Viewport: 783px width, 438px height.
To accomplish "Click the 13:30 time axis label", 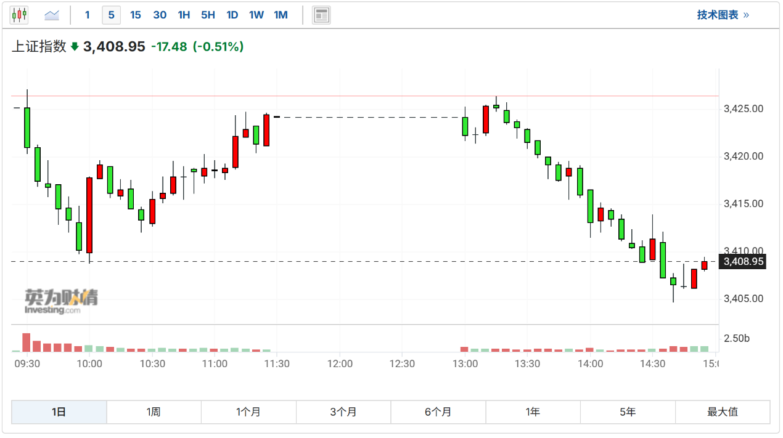I will [x=527, y=363].
